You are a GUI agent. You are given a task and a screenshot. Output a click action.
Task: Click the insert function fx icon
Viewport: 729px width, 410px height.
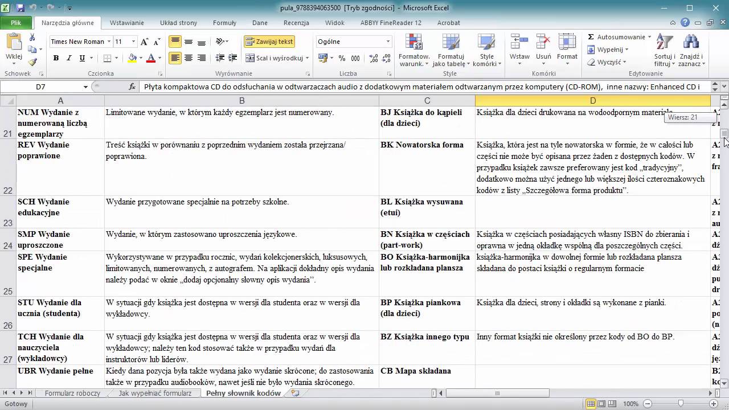point(132,87)
